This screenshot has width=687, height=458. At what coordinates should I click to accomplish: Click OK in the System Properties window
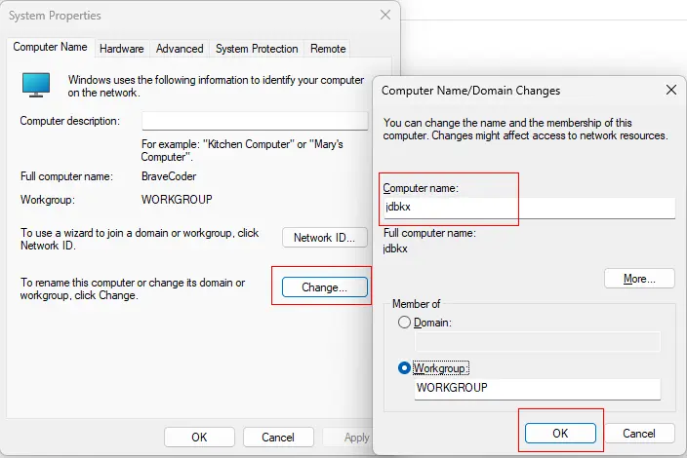[199, 438]
